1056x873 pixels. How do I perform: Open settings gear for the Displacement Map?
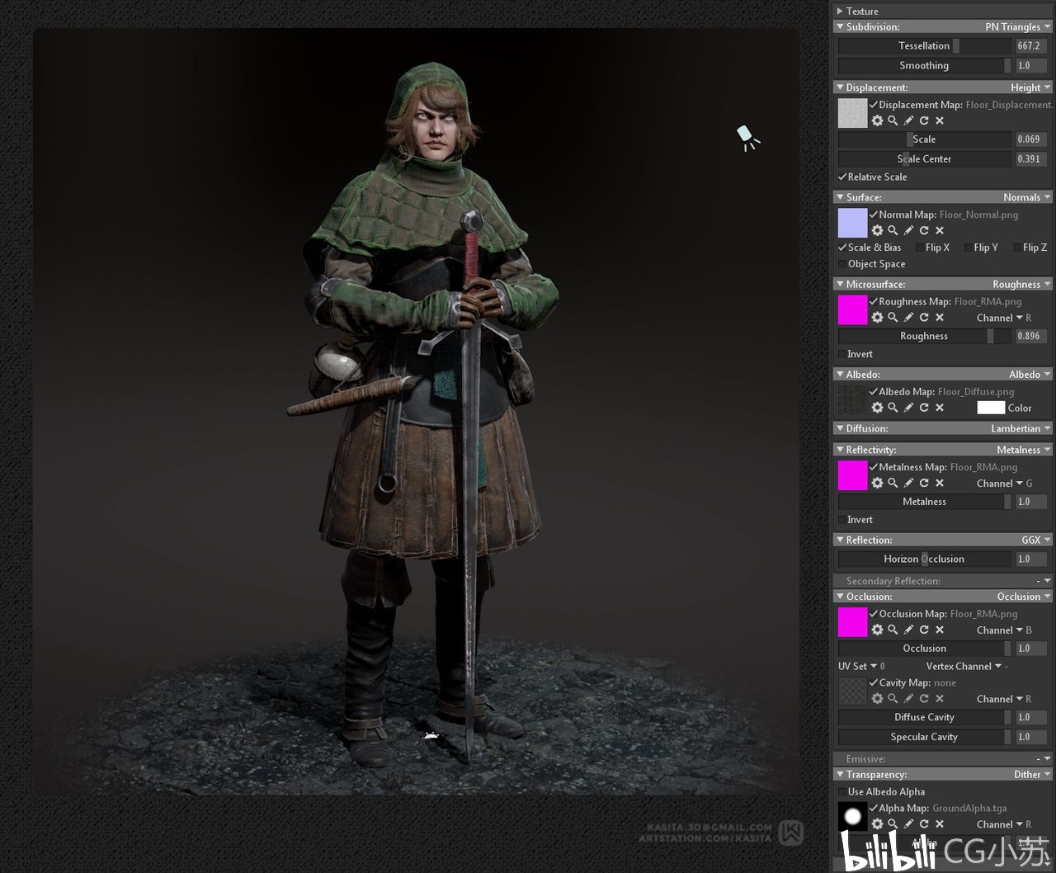877,120
